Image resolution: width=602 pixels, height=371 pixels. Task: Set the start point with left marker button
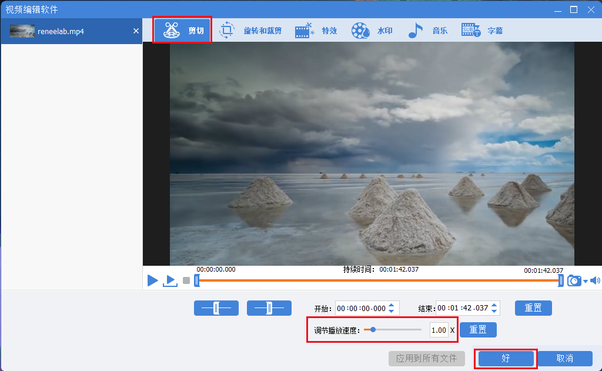tap(216, 308)
